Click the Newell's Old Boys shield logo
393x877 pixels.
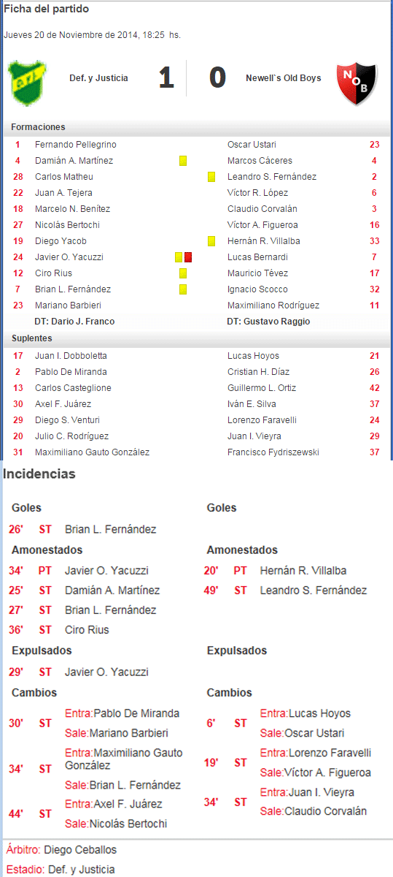357,84
